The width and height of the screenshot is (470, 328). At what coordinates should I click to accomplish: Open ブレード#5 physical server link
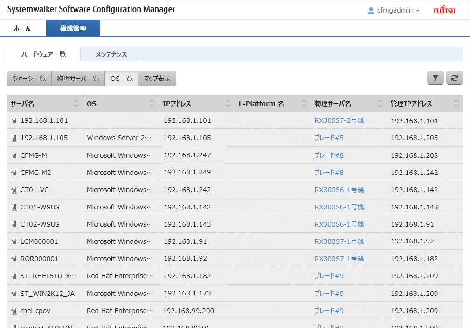coord(329,138)
